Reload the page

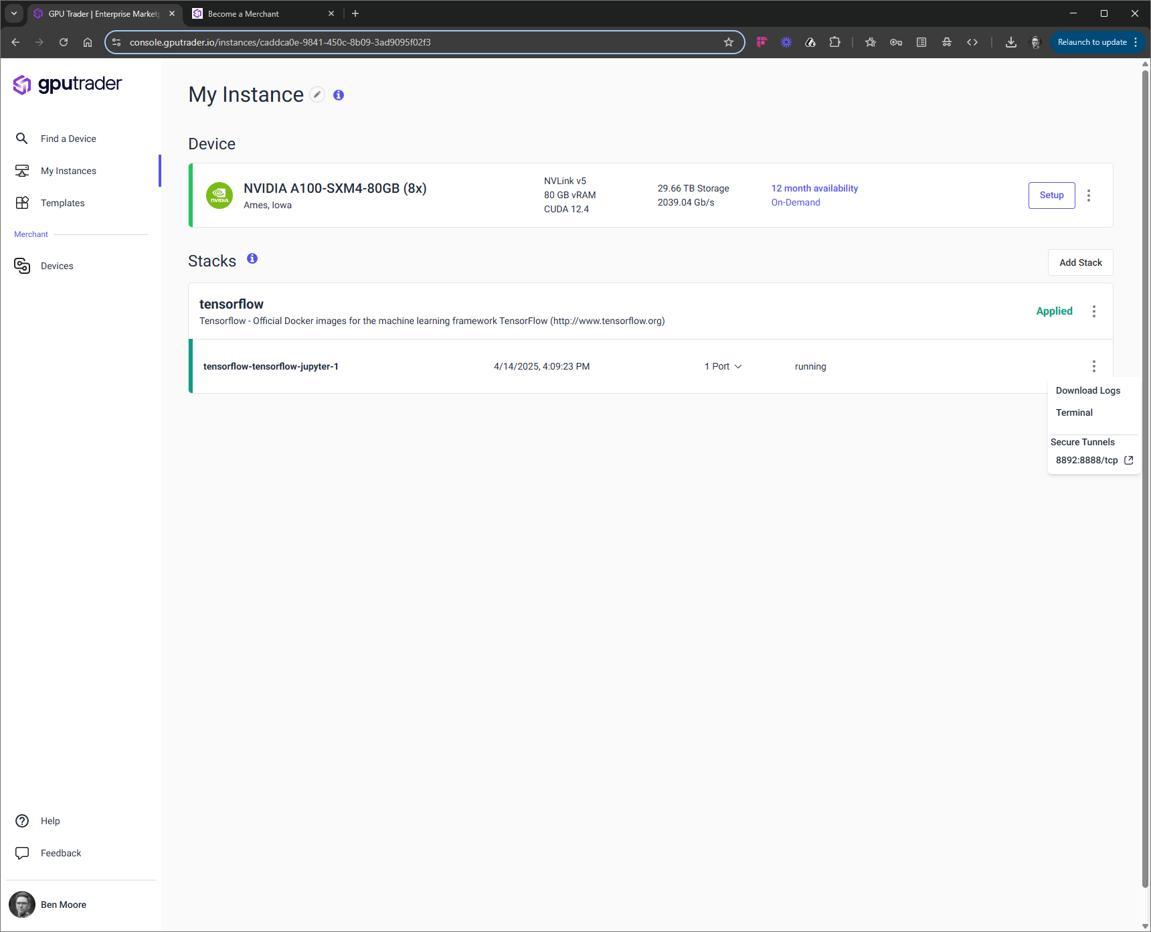coord(64,42)
